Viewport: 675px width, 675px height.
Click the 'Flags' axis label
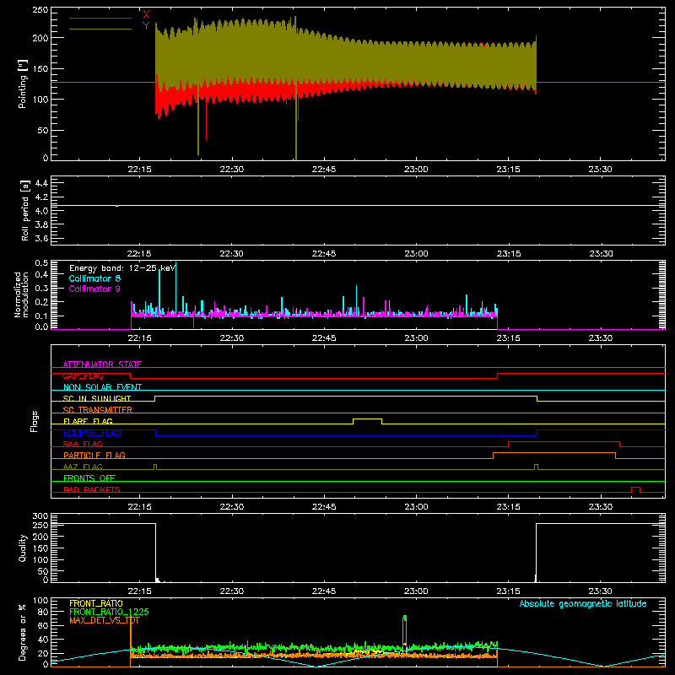click(x=35, y=421)
